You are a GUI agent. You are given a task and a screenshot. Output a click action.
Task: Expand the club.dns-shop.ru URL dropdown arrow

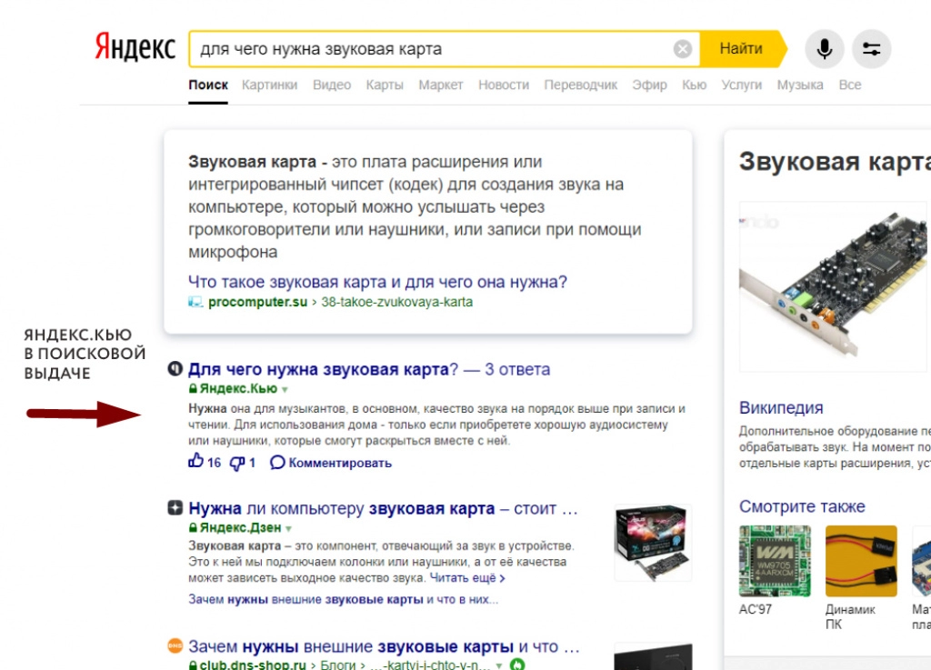[x=499, y=665]
